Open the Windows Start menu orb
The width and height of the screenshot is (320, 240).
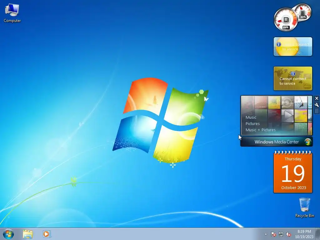tap(8, 234)
